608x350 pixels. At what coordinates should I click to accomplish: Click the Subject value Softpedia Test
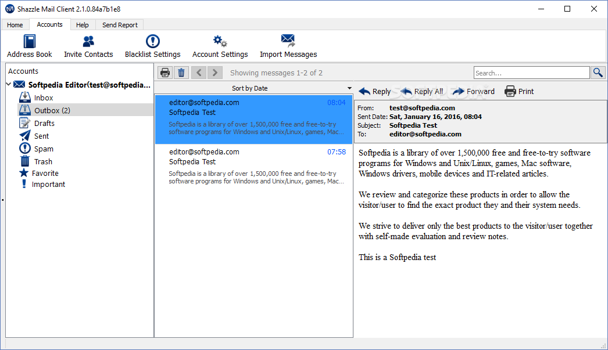click(x=413, y=125)
